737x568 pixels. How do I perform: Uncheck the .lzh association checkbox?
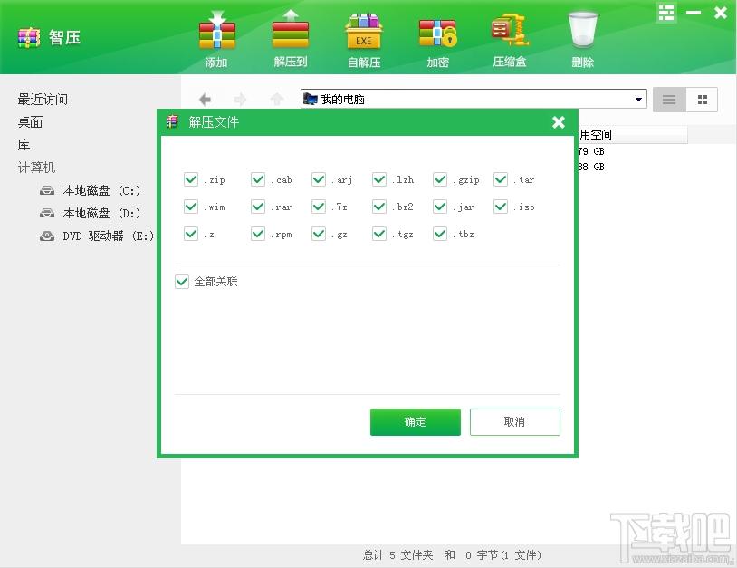379,179
